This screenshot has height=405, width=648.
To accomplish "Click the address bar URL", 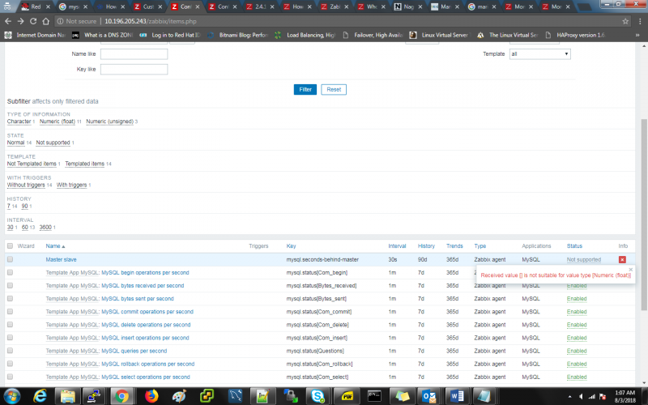I will [150, 21].
